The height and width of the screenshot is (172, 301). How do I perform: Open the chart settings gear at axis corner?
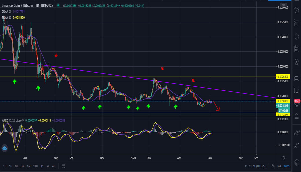click(x=284, y=158)
